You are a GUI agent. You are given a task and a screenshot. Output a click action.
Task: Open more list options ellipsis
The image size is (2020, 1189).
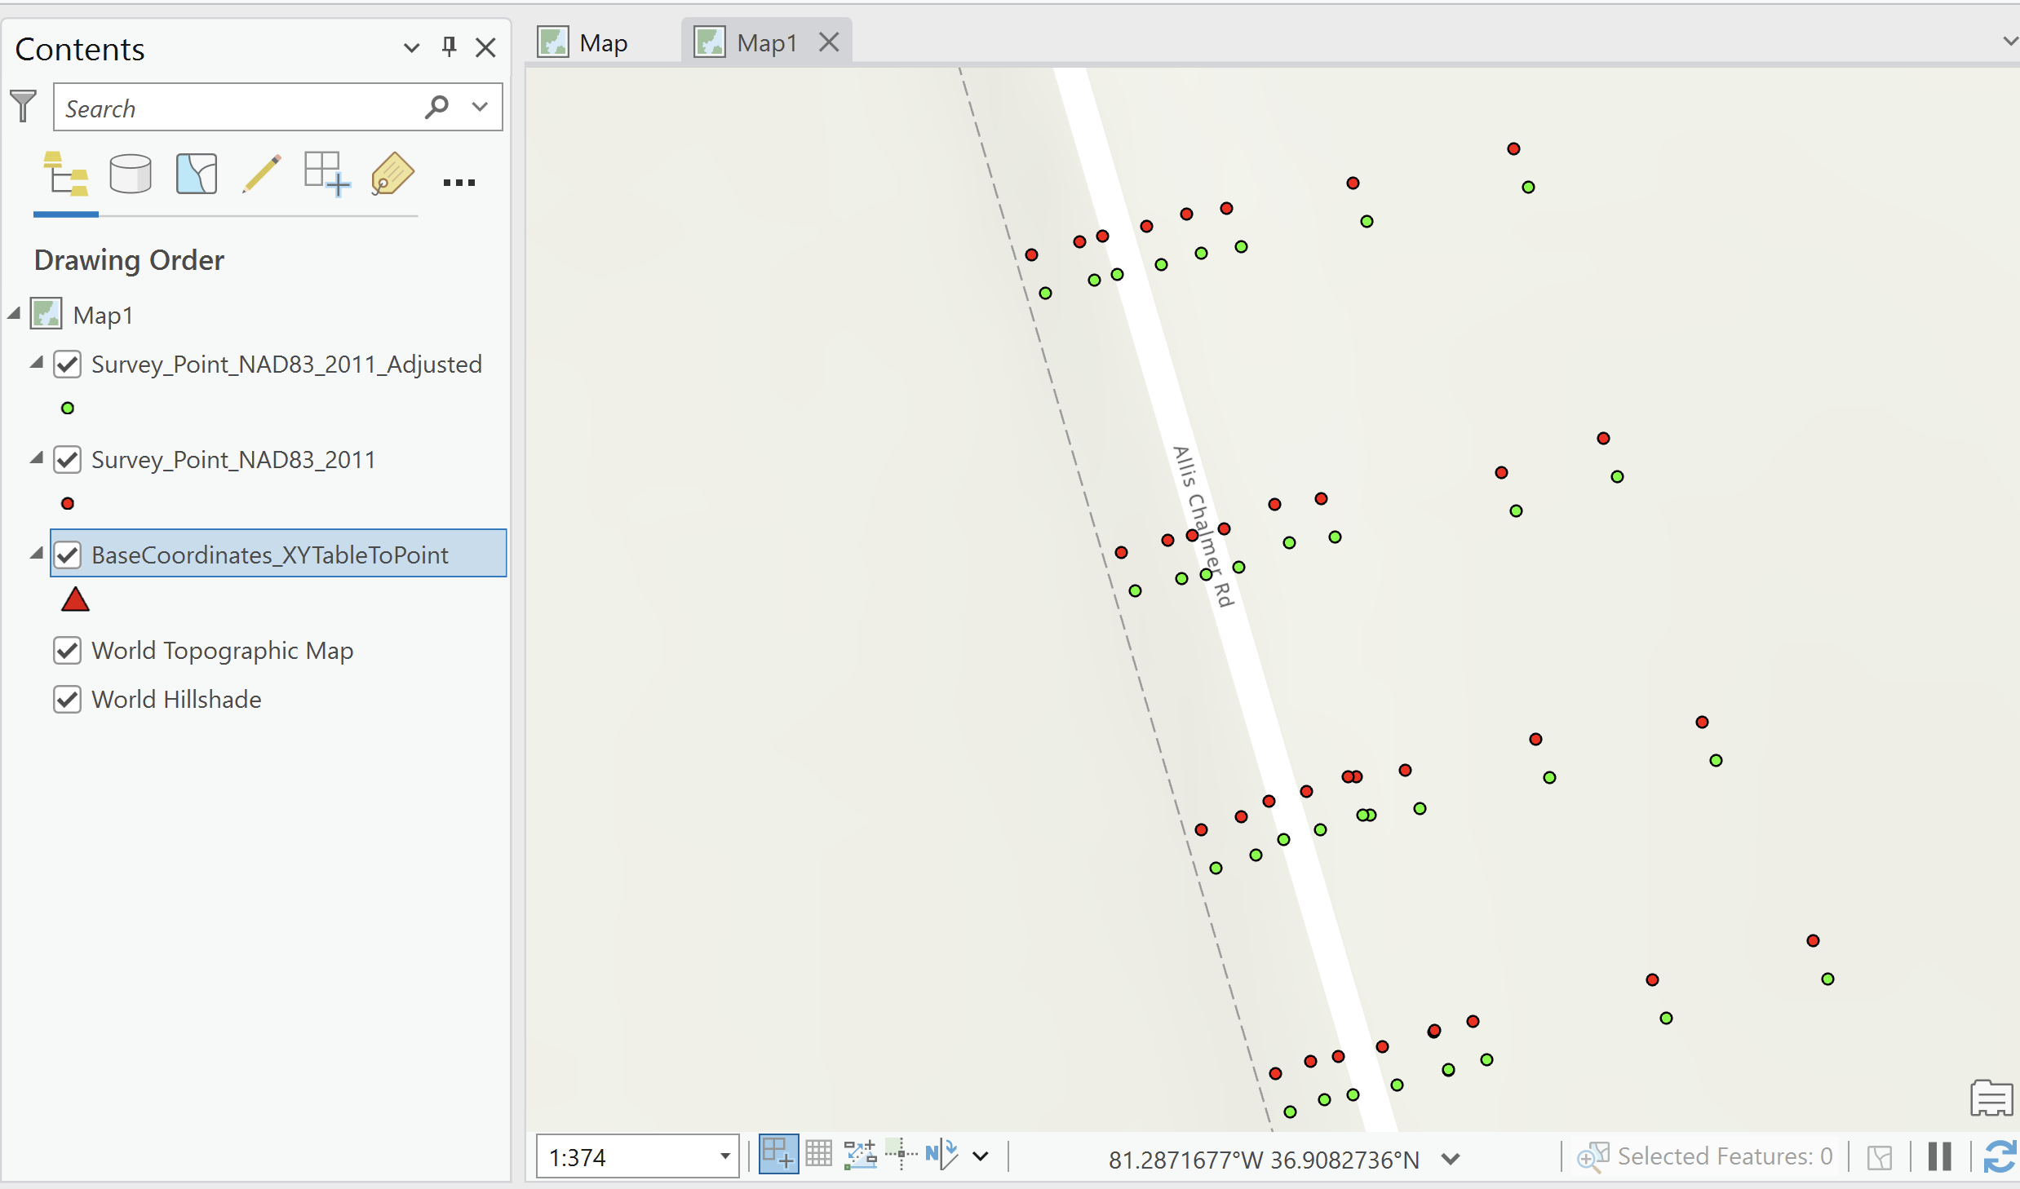(459, 183)
